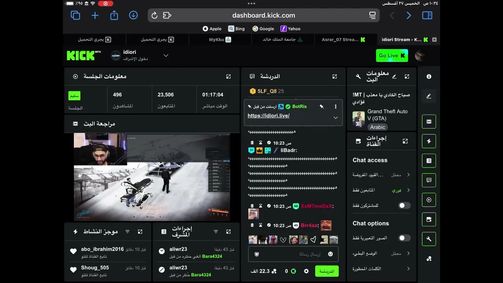Open the Safari downloads icon
This screenshot has height=283, width=503.
click(133, 15)
